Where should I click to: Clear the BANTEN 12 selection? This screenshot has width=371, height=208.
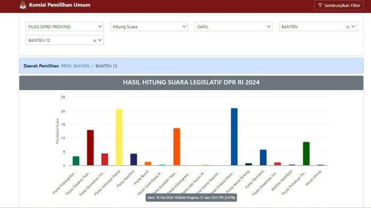tap(95, 41)
